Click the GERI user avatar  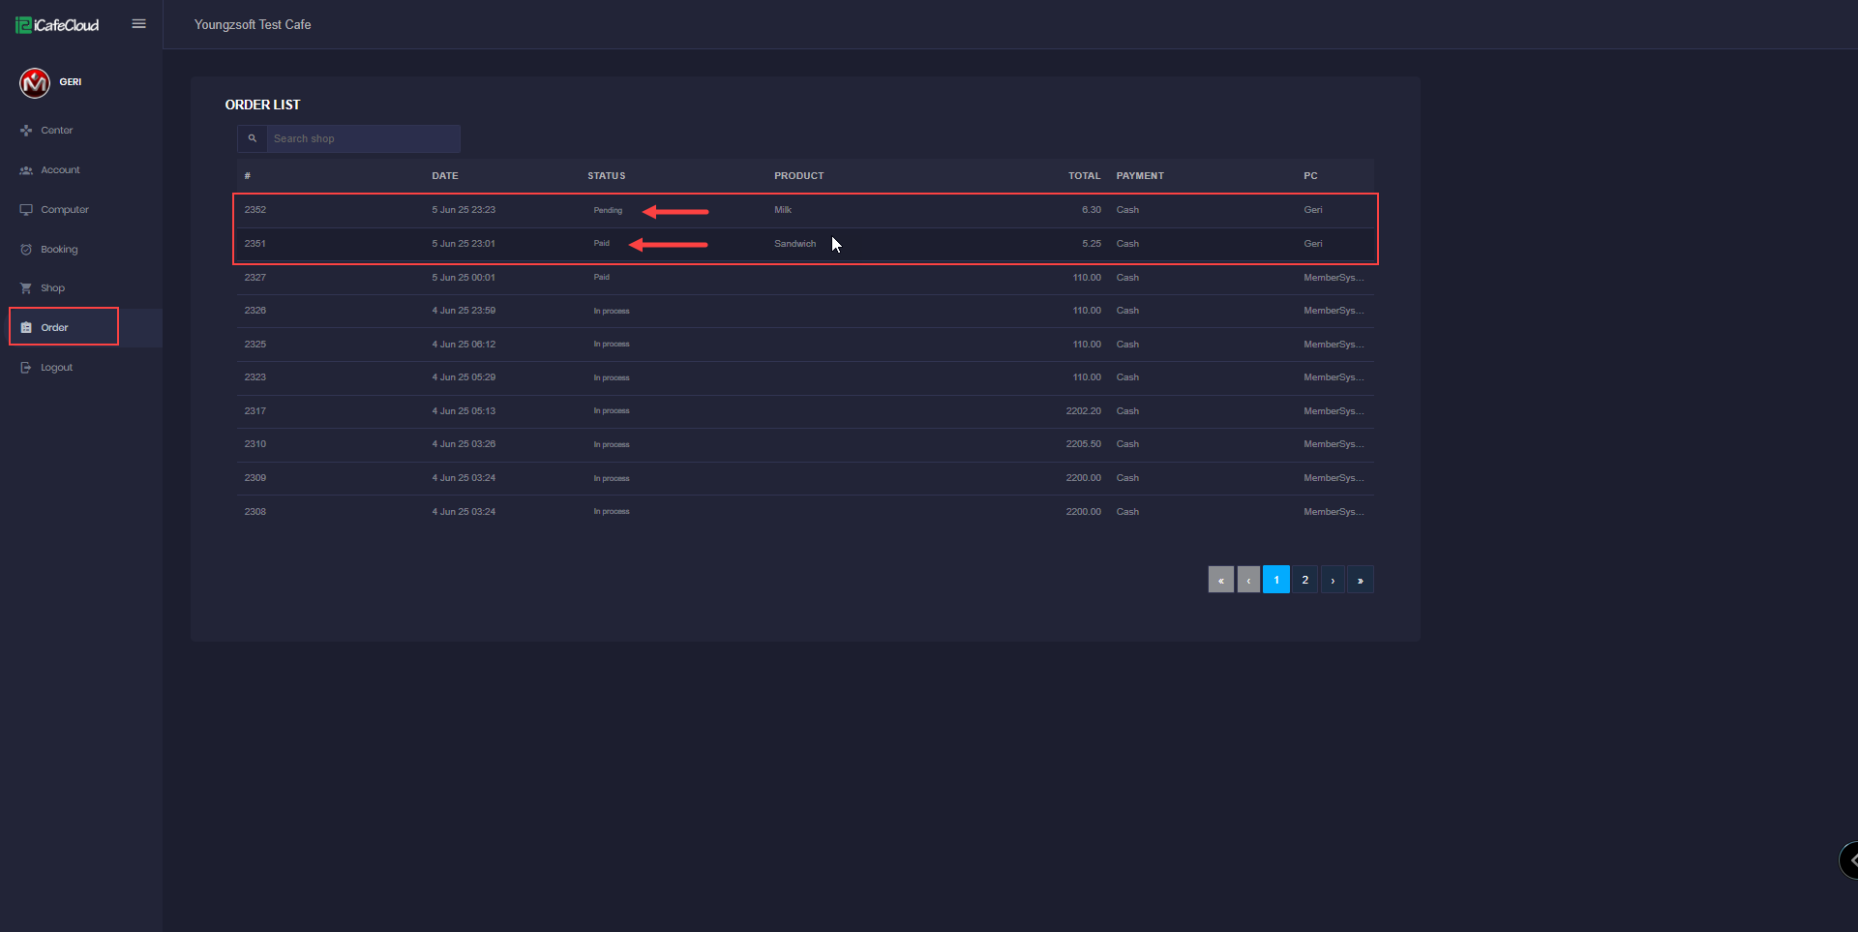pos(35,83)
